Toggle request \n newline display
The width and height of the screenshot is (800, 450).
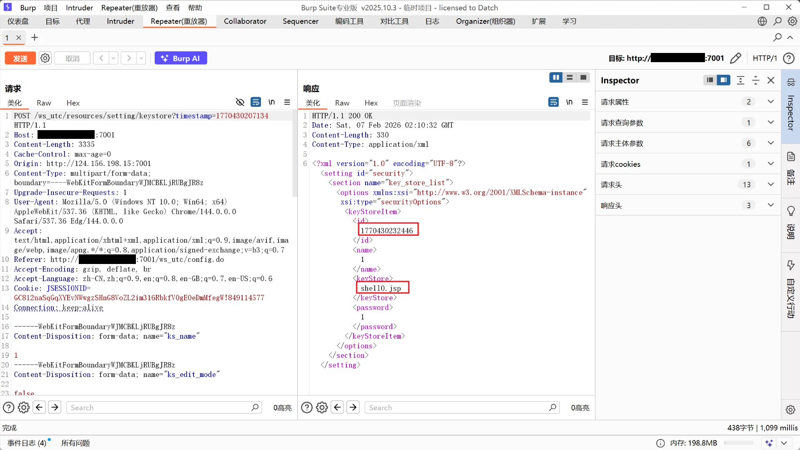click(271, 102)
